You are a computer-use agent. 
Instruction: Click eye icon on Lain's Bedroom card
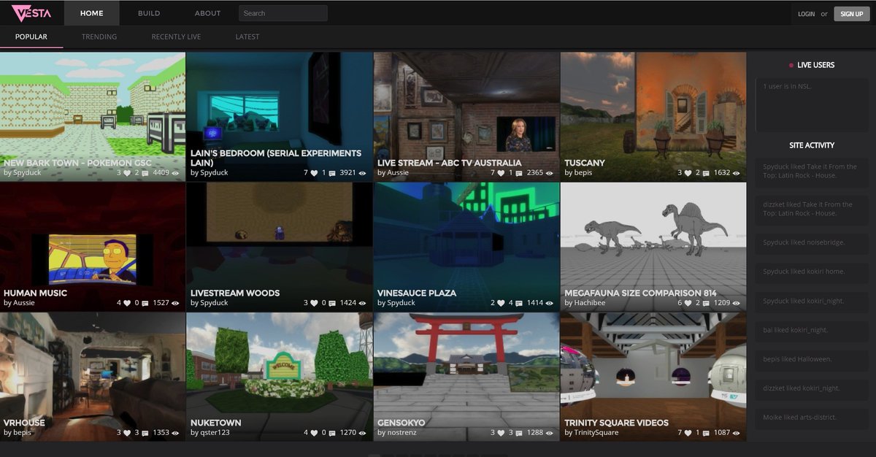[363, 173]
